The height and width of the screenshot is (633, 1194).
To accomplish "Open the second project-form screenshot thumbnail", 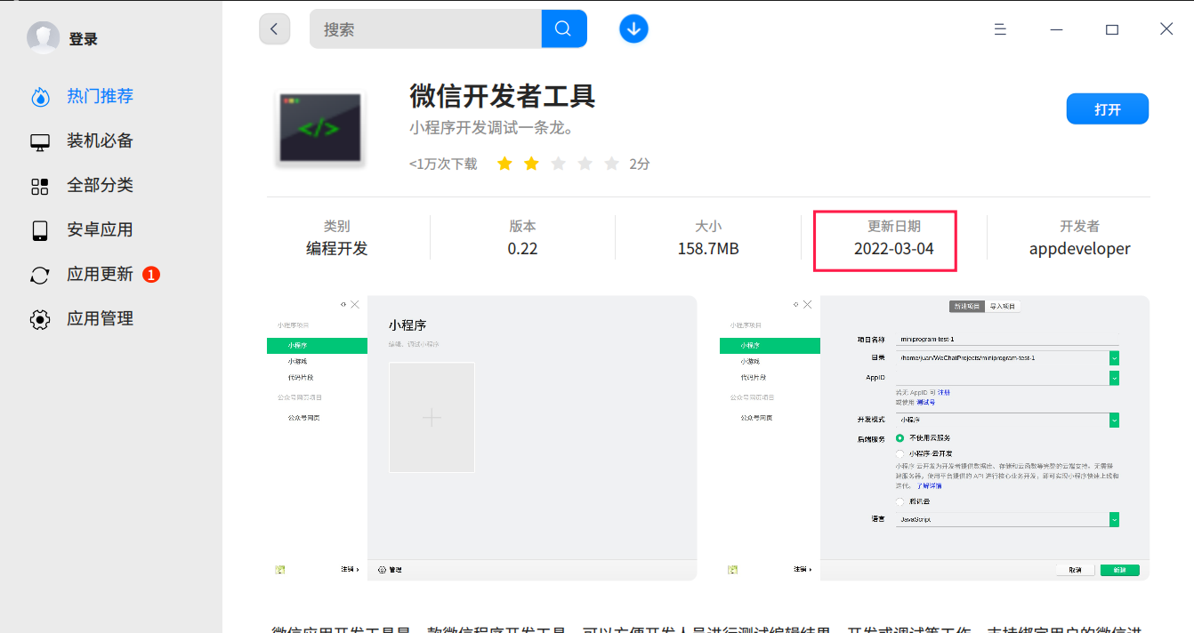I will [934, 437].
